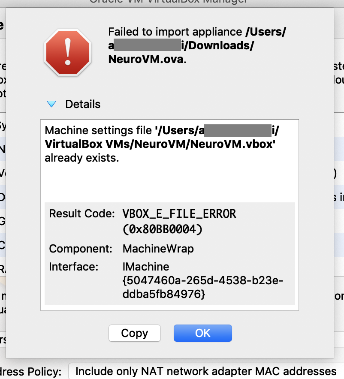Collapse the Details disclosure triangle
This screenshot has height=379, width=344.
[x=51, y=104]
